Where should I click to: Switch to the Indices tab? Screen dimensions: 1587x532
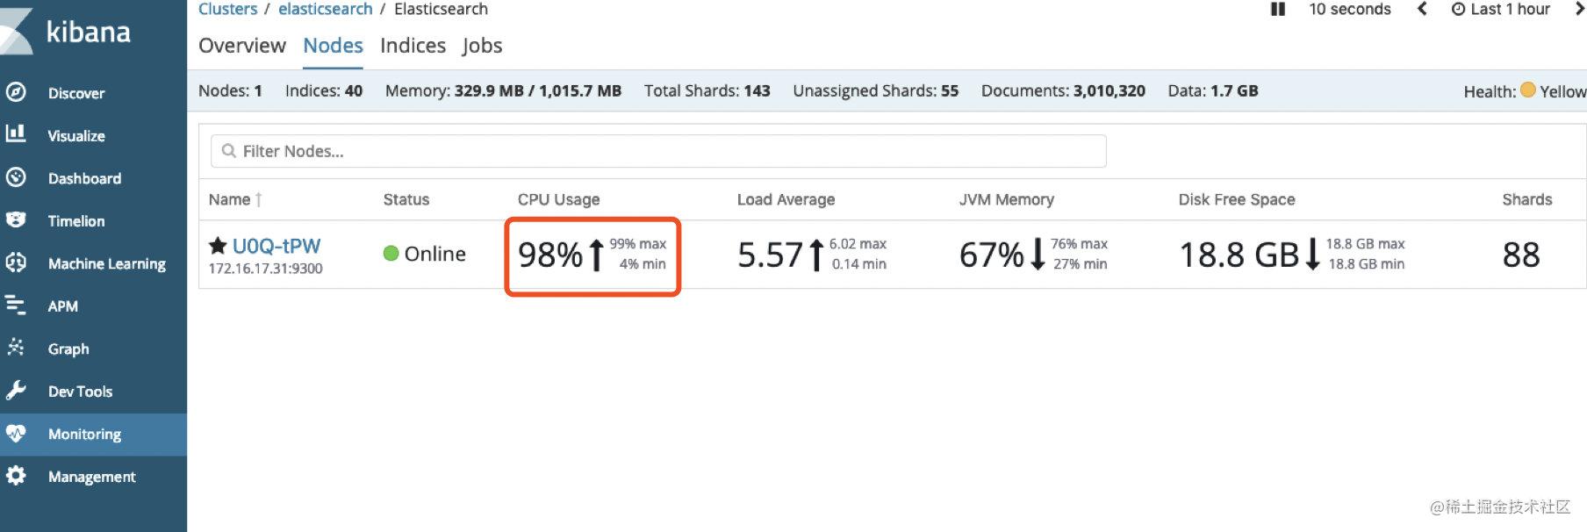pos(413,46)
